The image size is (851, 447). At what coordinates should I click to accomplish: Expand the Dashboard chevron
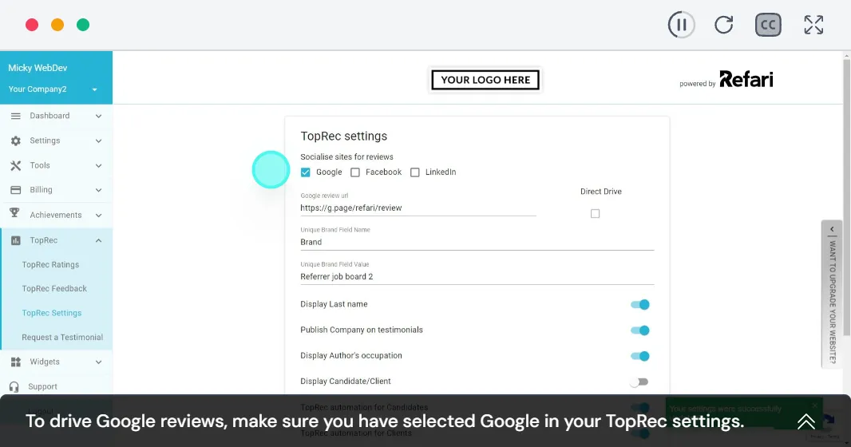pyautogui.click(x=98, y=116)
